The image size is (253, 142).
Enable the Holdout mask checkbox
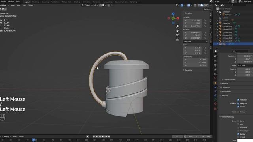pos(238,112)
